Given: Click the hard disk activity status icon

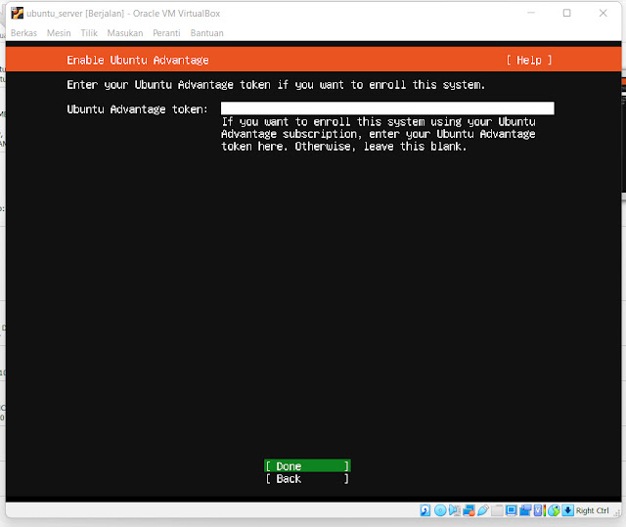Looking at the screenshot, I should click(425, 510).
